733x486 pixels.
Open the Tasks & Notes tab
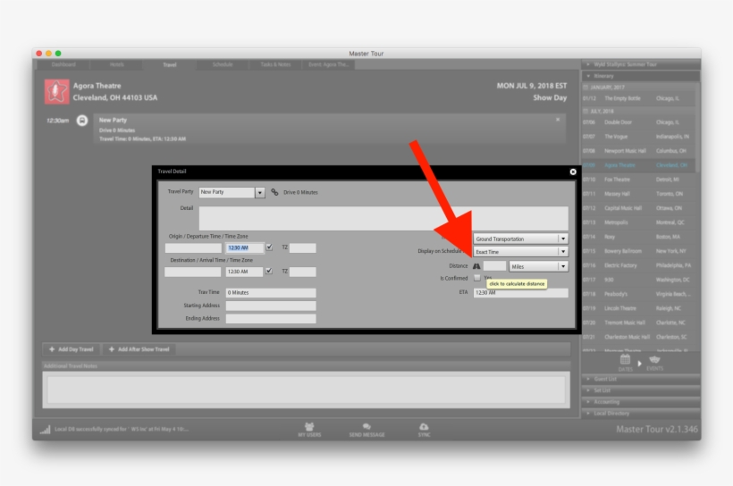(275, 64)
